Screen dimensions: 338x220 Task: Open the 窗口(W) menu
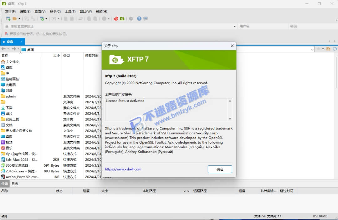(85, 11)
